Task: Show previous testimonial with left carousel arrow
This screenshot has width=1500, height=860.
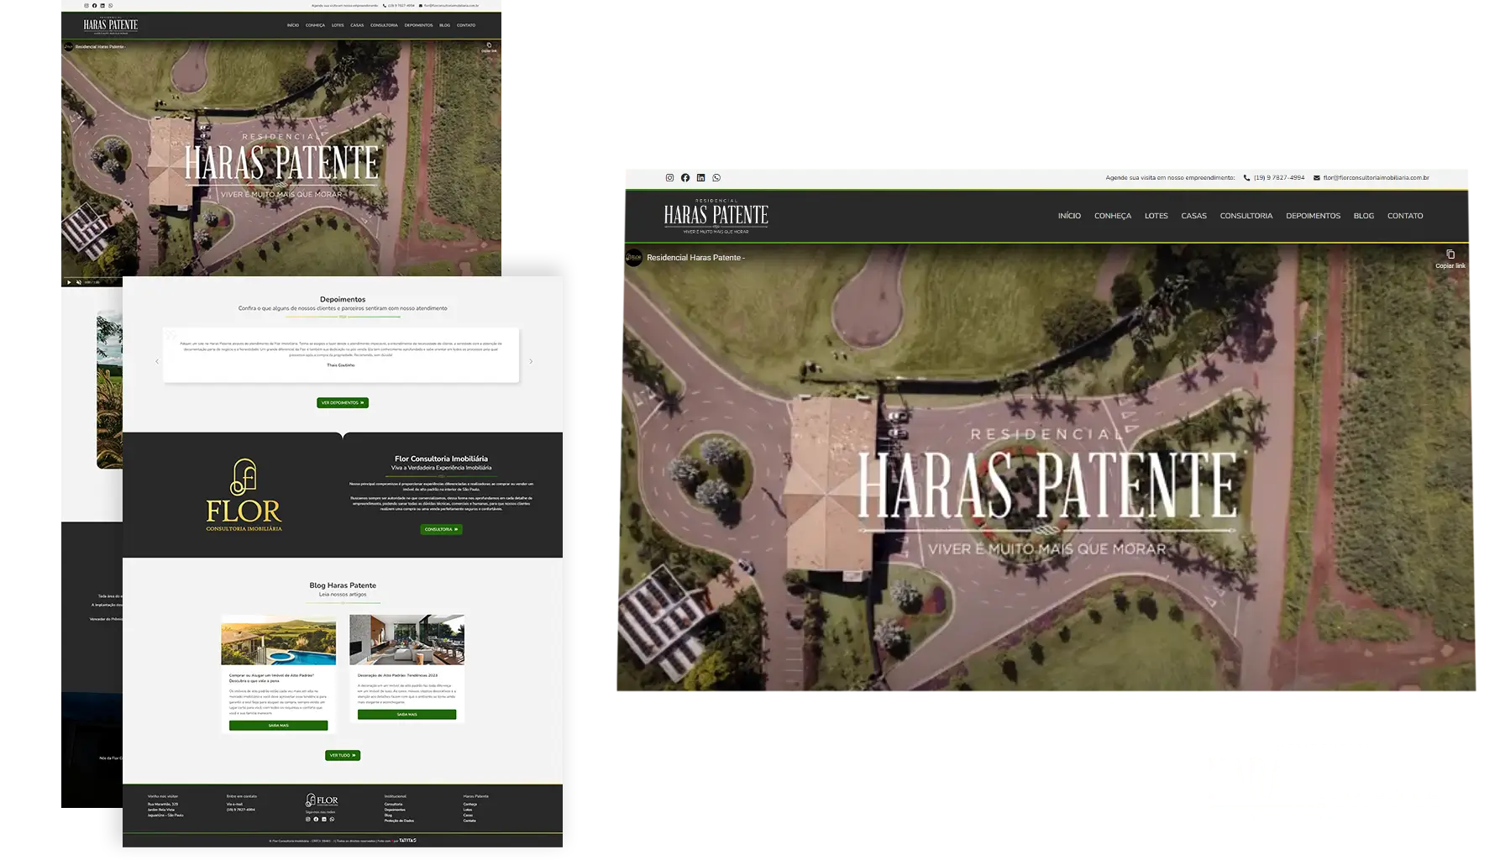Action: [157, 362]
